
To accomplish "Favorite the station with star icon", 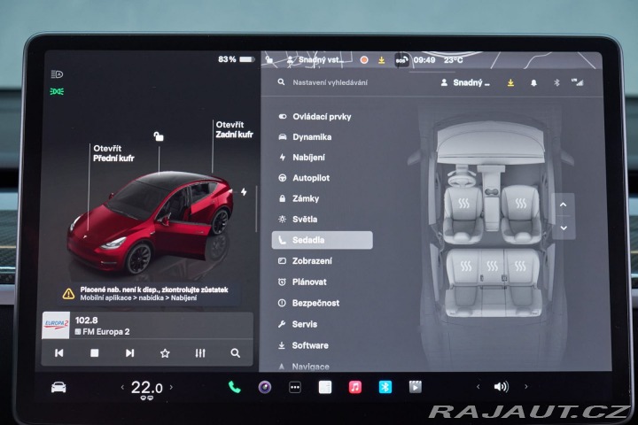I will pyautogui.click(x=165, y=353).
